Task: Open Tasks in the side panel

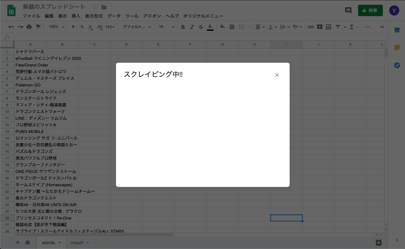Action: tap(397, 65)
